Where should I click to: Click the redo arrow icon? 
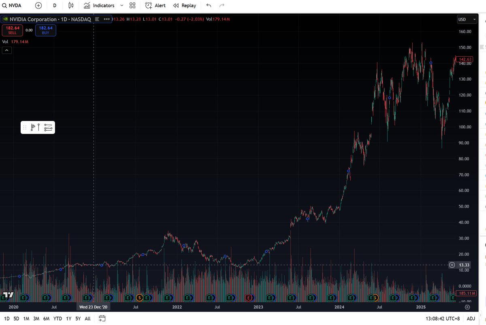tap(222, 6)
